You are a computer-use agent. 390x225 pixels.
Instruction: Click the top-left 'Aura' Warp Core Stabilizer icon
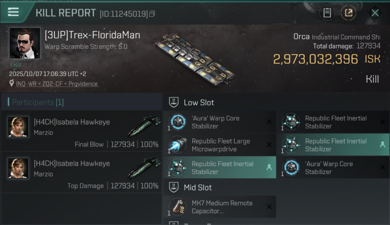pos(177,122)
